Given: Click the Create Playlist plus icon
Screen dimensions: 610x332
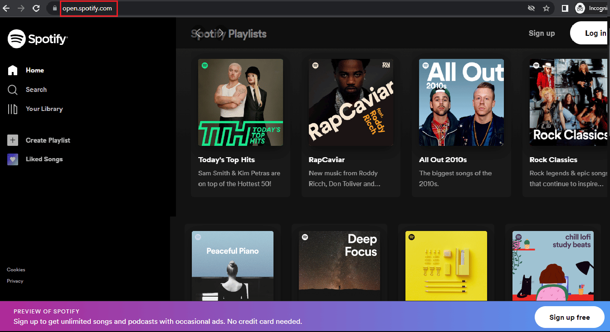Looking at the screenshot, I should click(13, 140).
